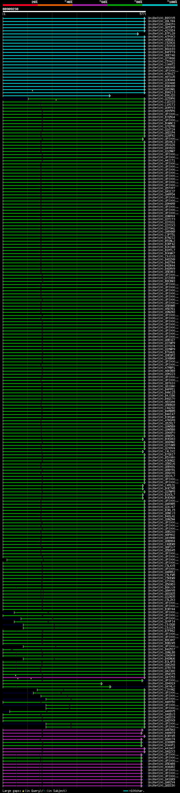Open the UniRef100_C0HHT2 entry
180x793 pixels.
pyautogui.click(x=161, y=65)
